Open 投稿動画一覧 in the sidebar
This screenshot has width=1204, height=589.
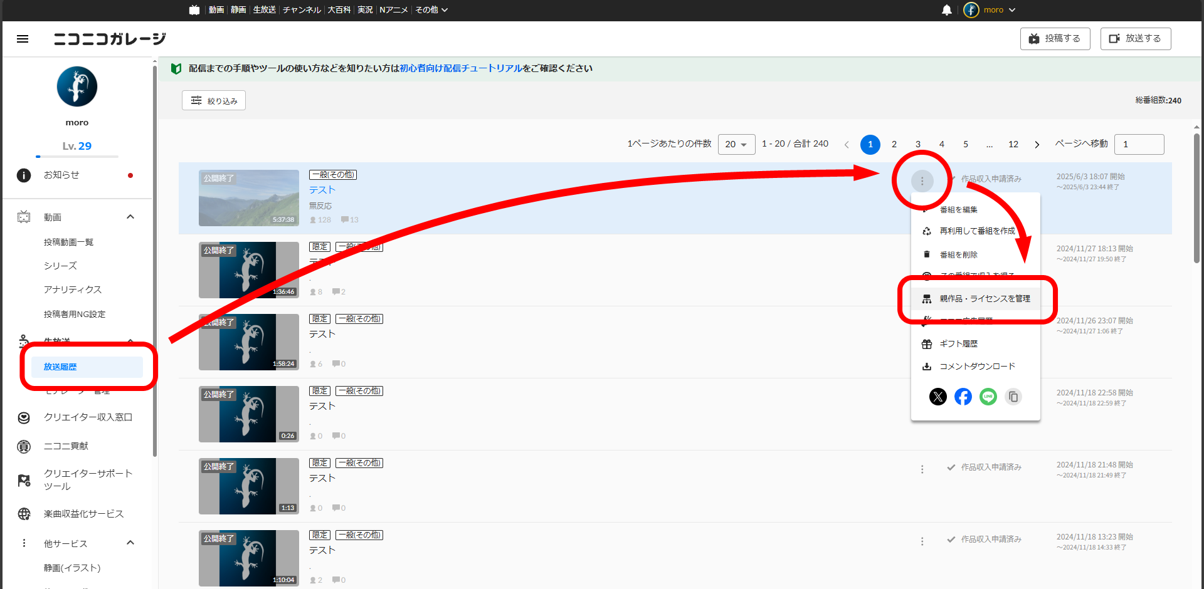tap(69, 242)
